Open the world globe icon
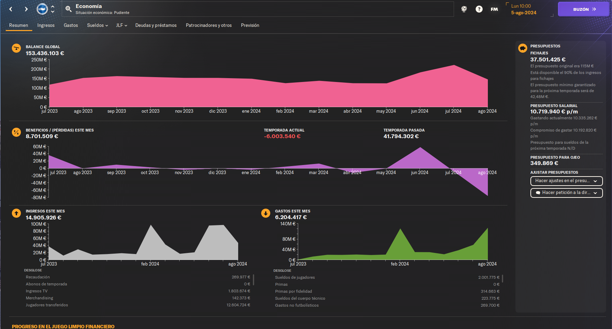The image size is (612, 329). (464, 9)
